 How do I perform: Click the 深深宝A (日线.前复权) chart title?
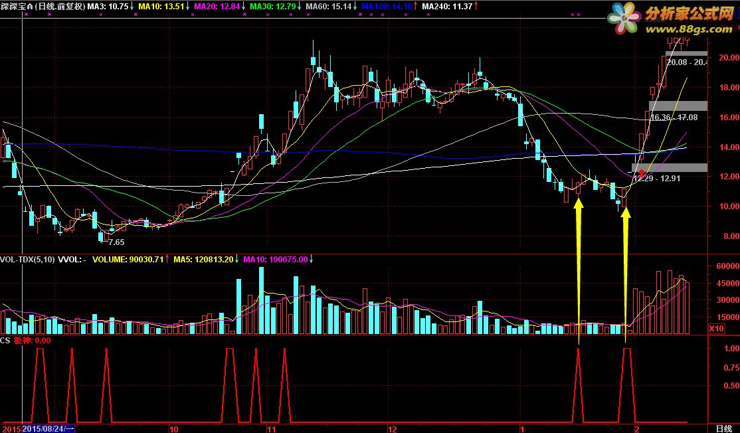[43, 7]
